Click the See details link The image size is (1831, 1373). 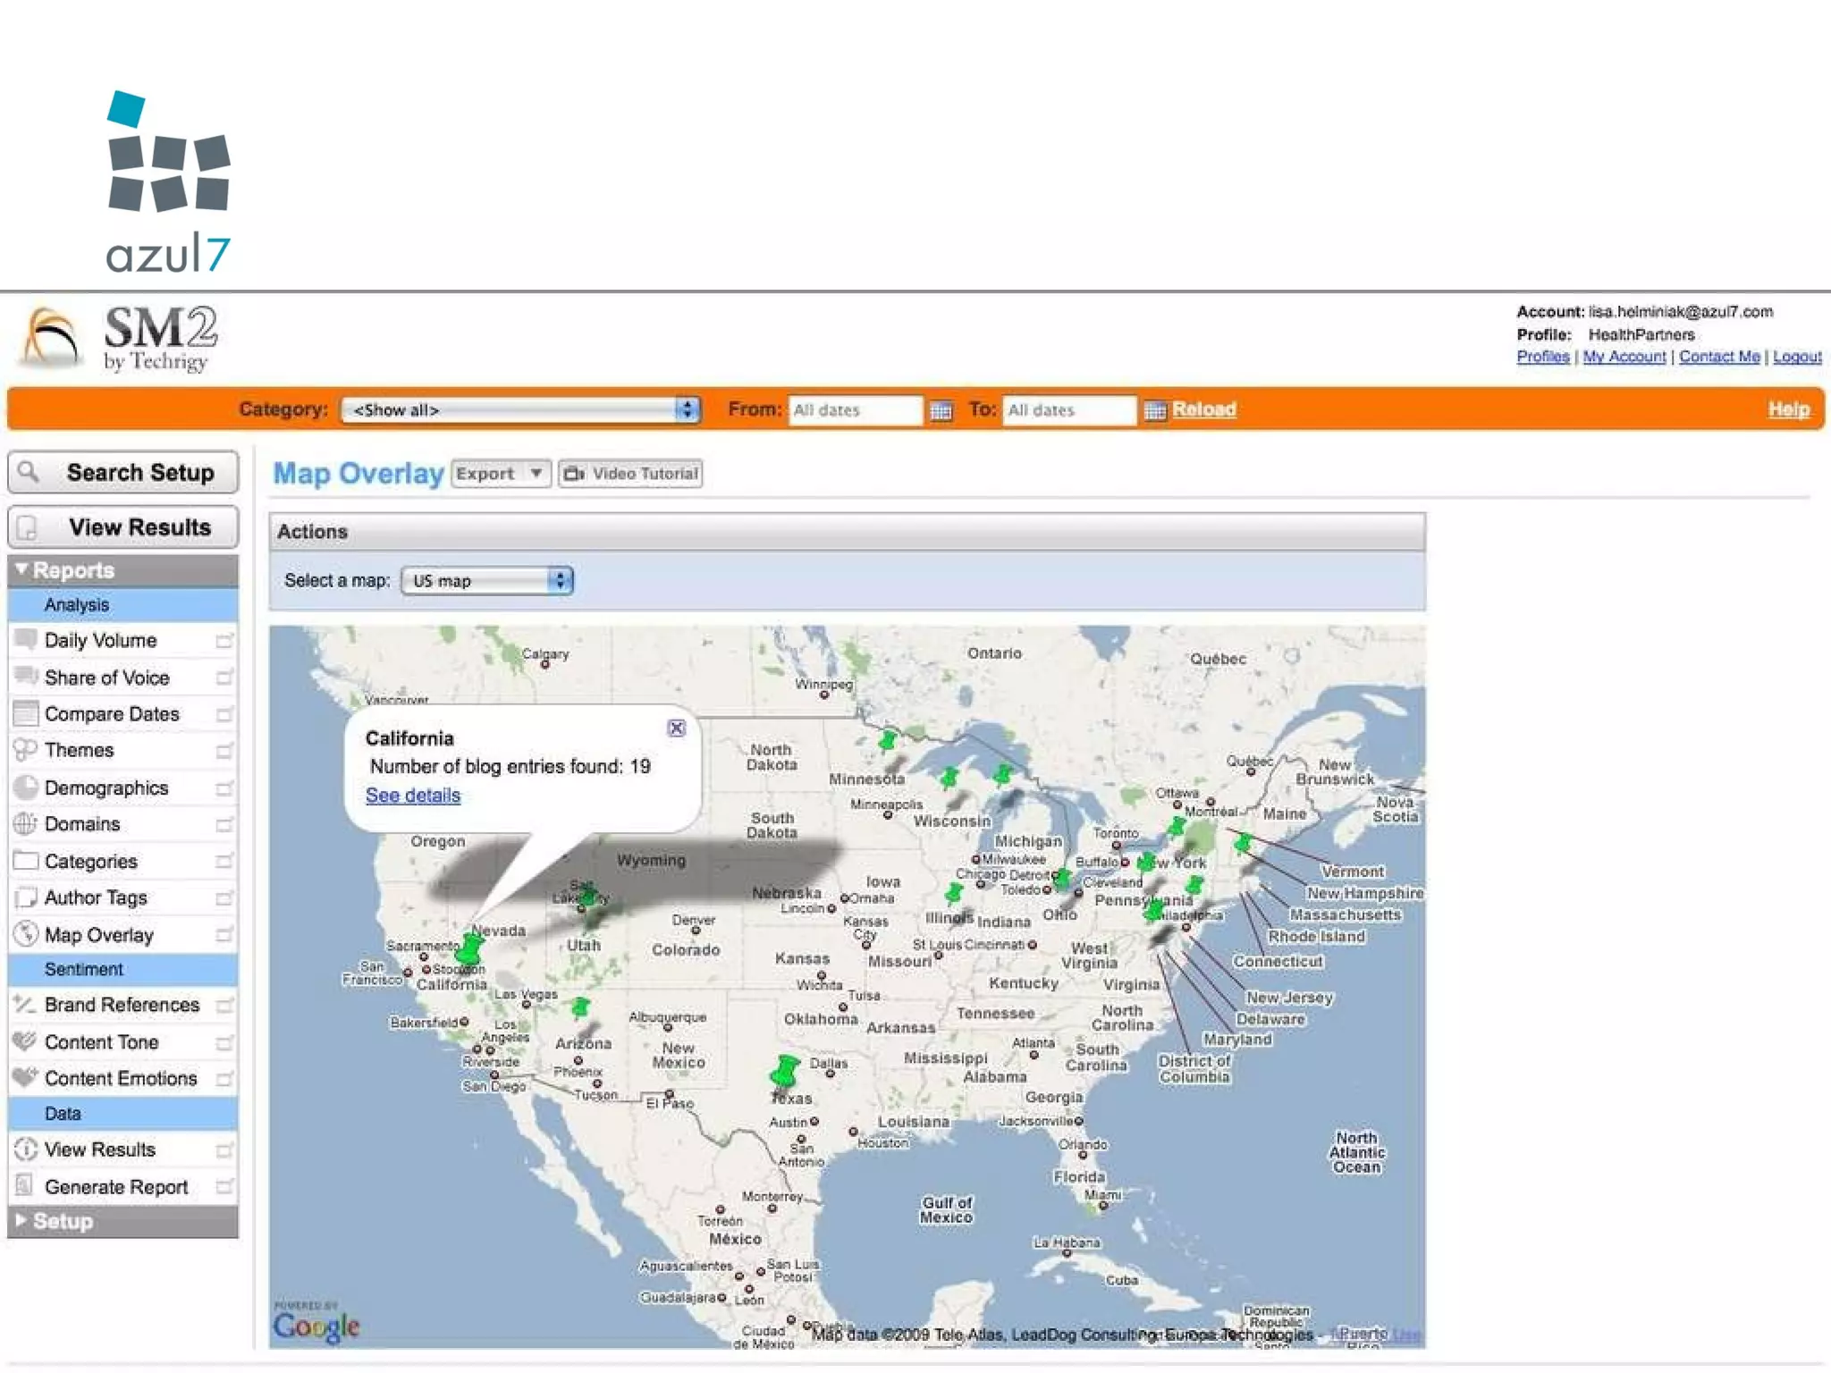click(412, 796)
